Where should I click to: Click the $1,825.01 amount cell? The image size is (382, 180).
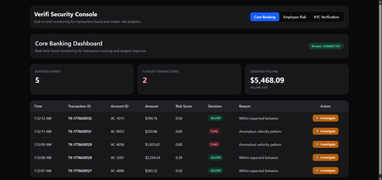(x=153, y=145)
